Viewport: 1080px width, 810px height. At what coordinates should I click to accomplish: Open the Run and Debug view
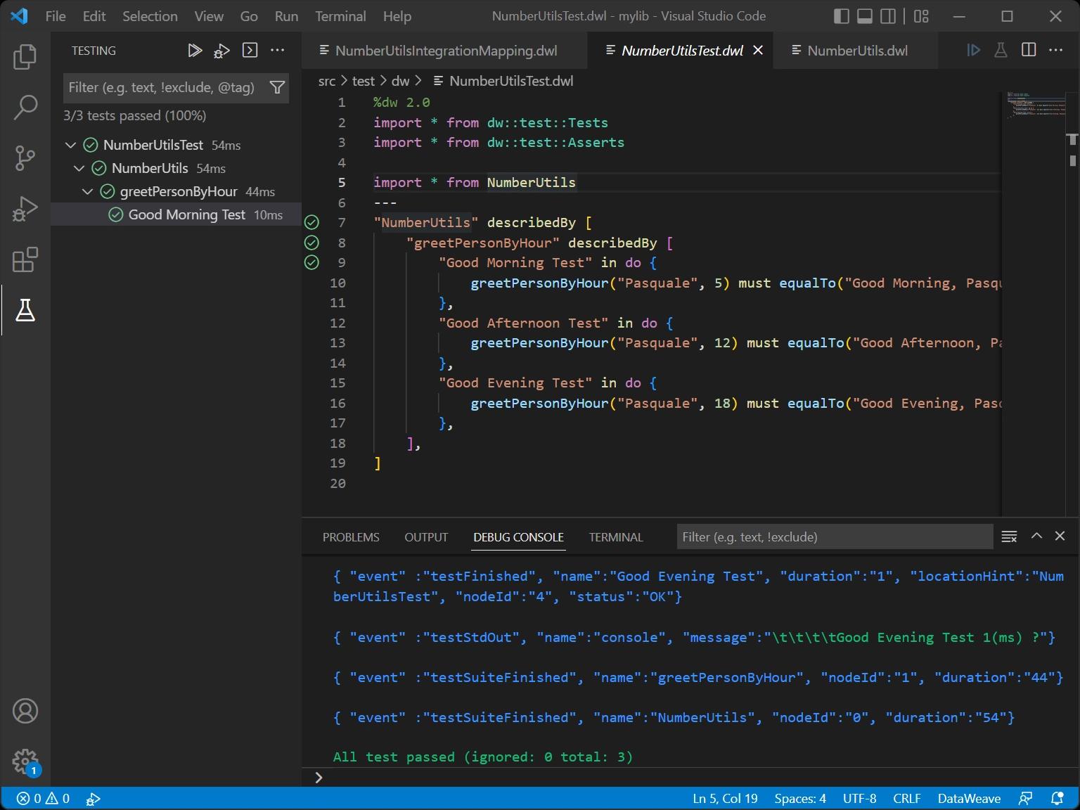pos(25,209)
